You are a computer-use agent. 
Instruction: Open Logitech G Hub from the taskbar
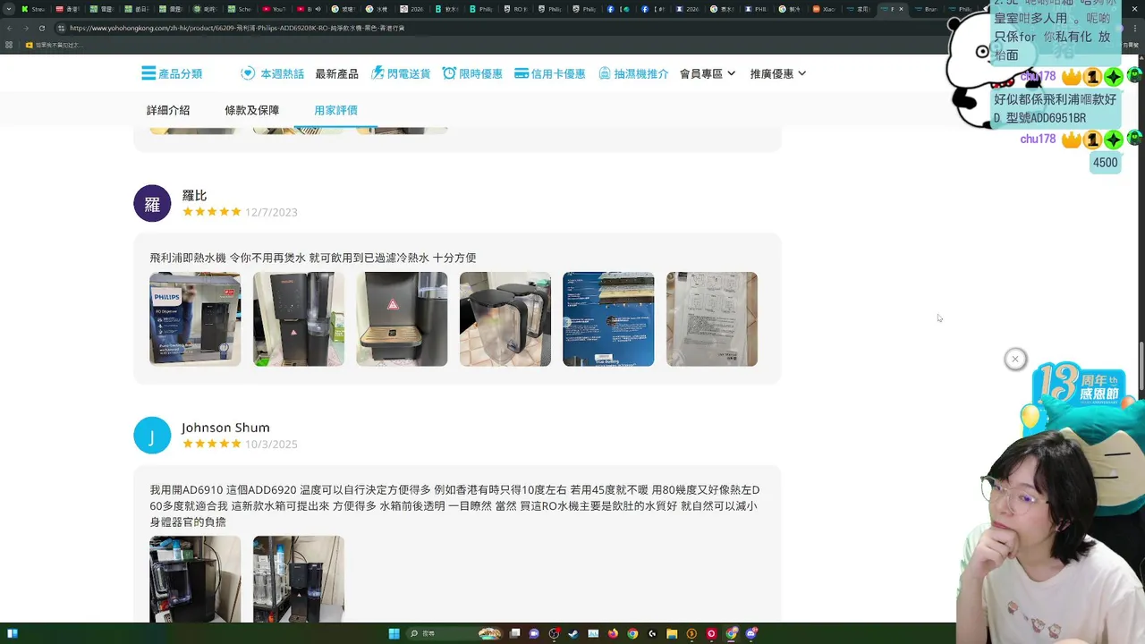652,634
